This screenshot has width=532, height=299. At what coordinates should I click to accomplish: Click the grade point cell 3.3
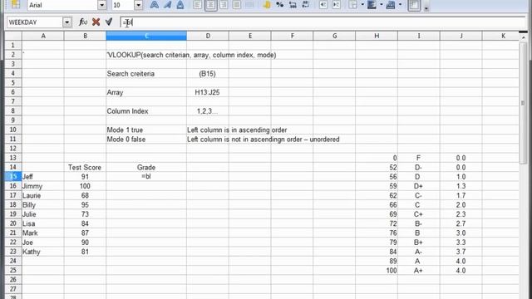tap(461, 243)
